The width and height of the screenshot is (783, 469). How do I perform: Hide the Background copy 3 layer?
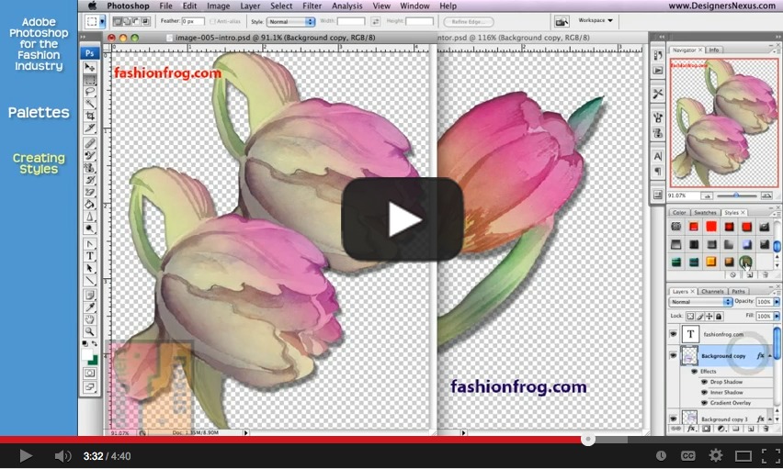coord(673,419)
